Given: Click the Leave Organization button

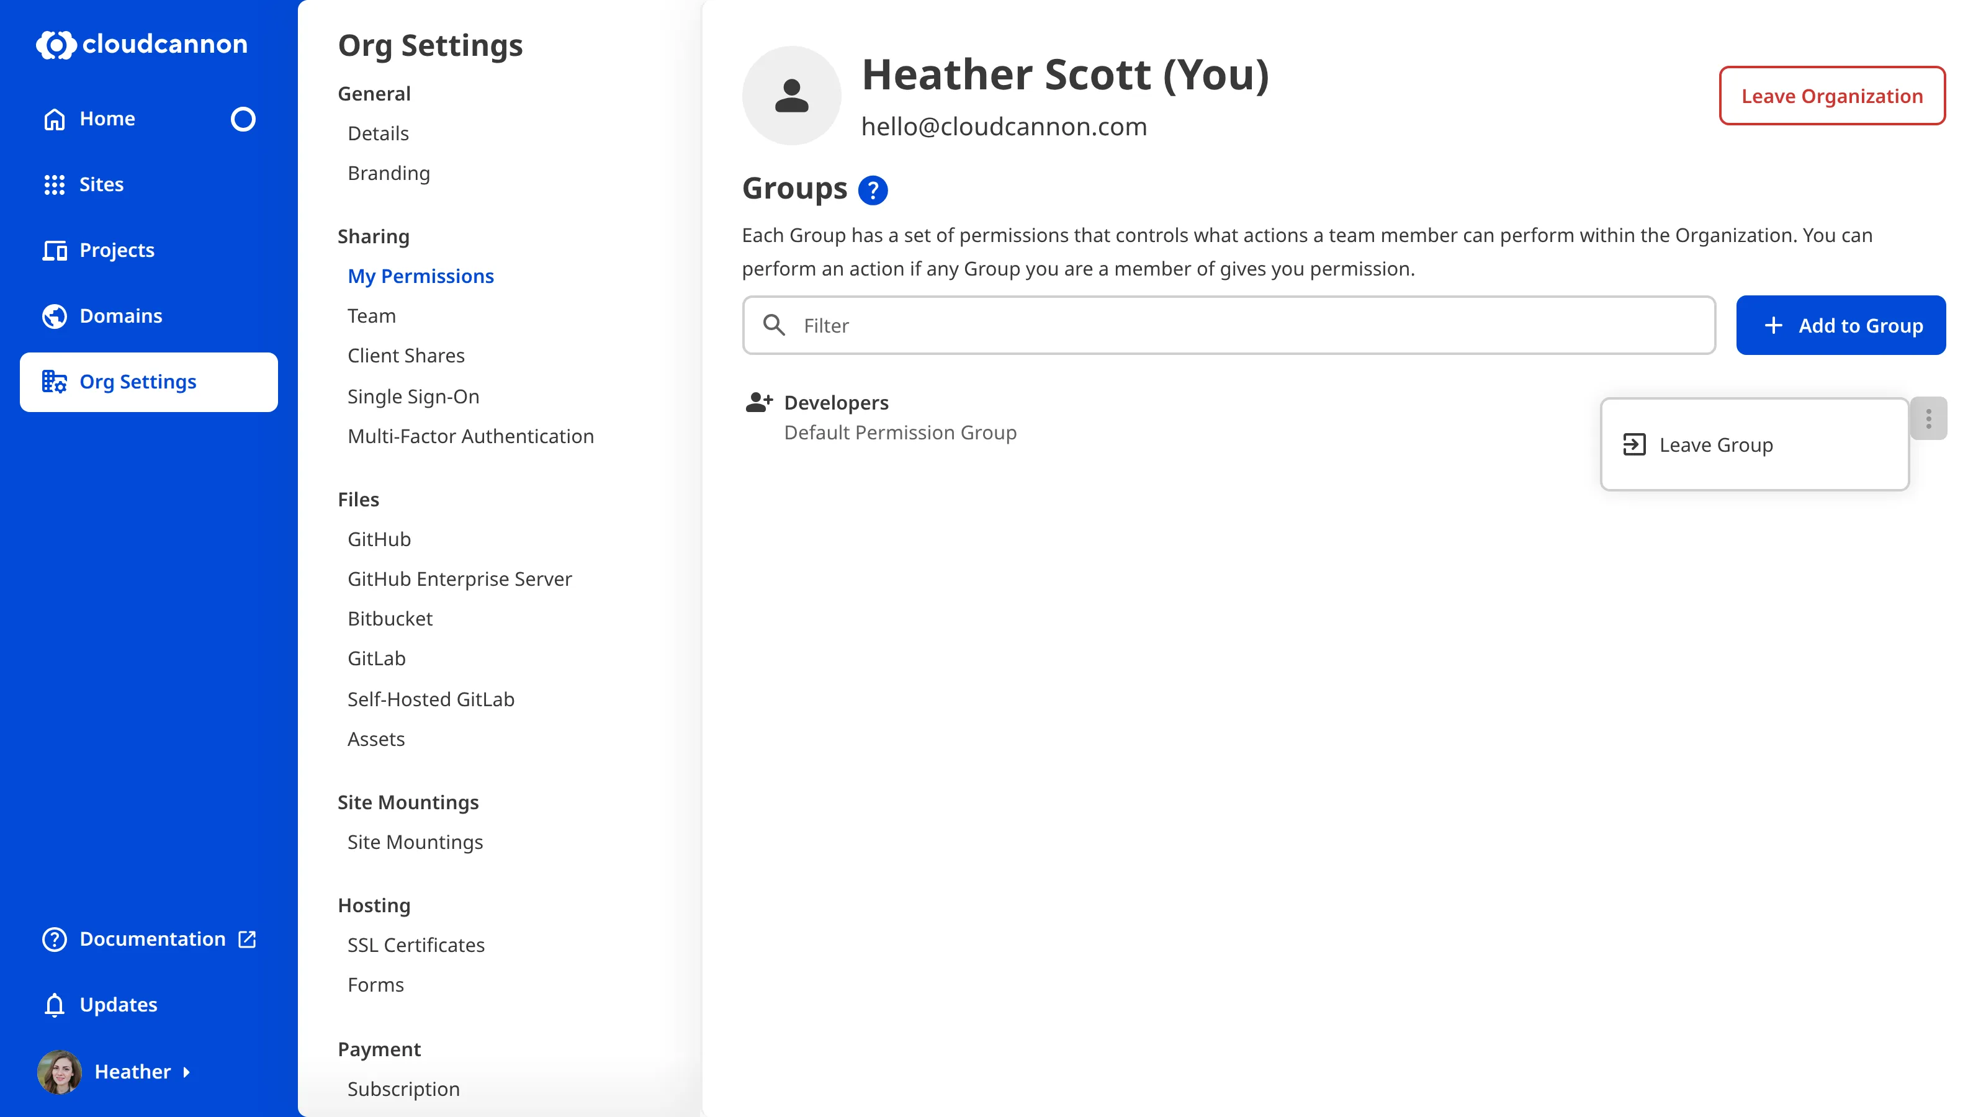Looking at the screenshot, I should 1832,96.
